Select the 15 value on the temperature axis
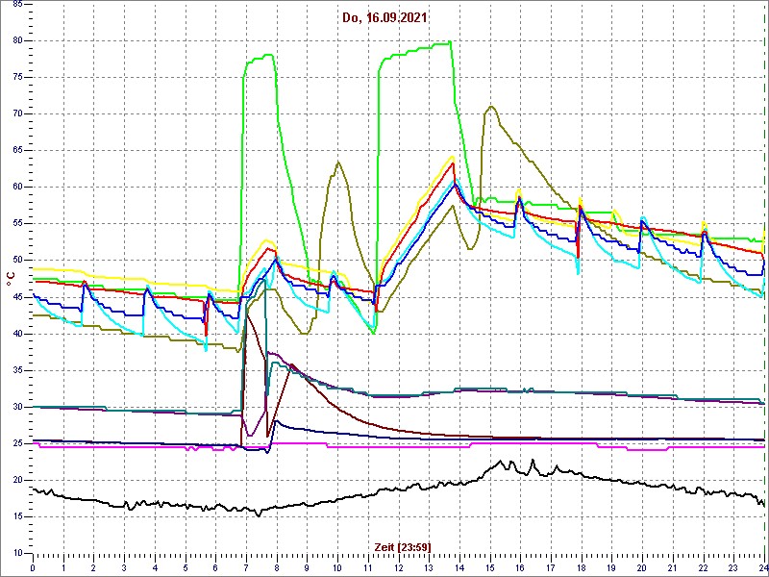Screen dimensions: 769x577 pyautogui.click(x=16, y=516)
